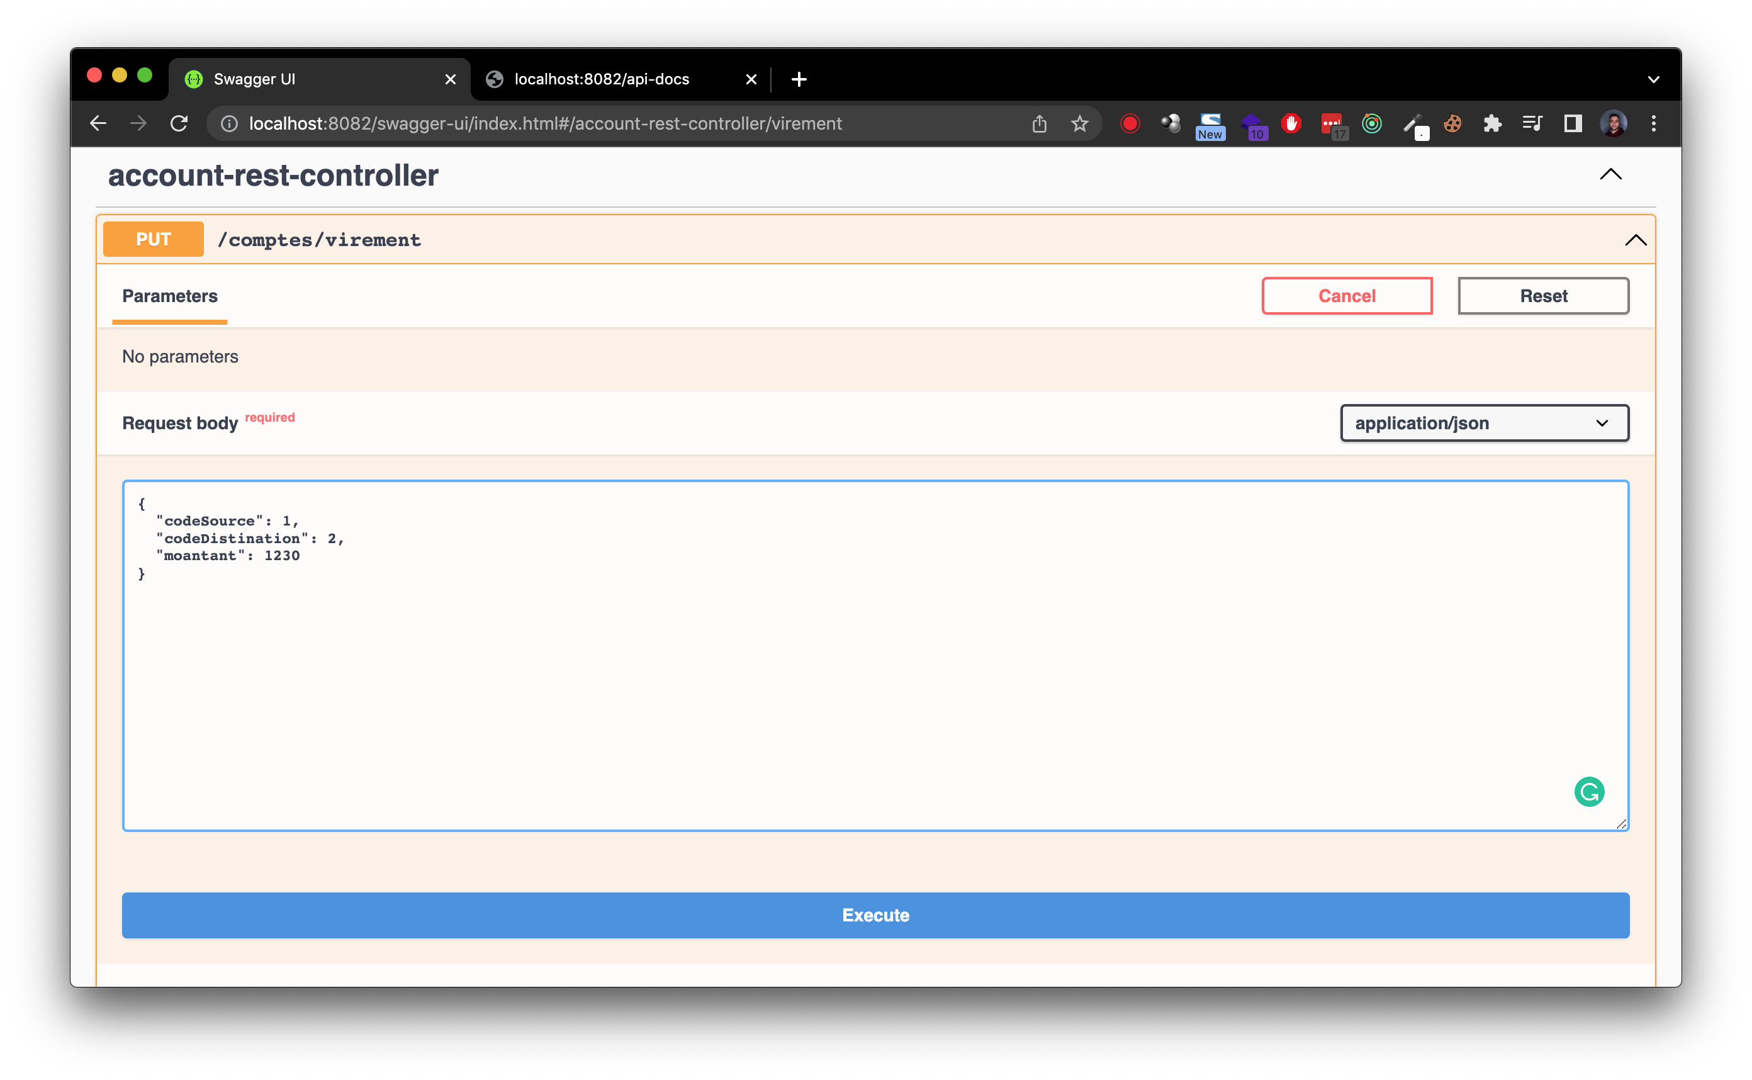The height and width of the screenshot is (1080, 1752).
Task: Collapse the PUT /comptes/virement operation
Action: [x=1635, y=240]
